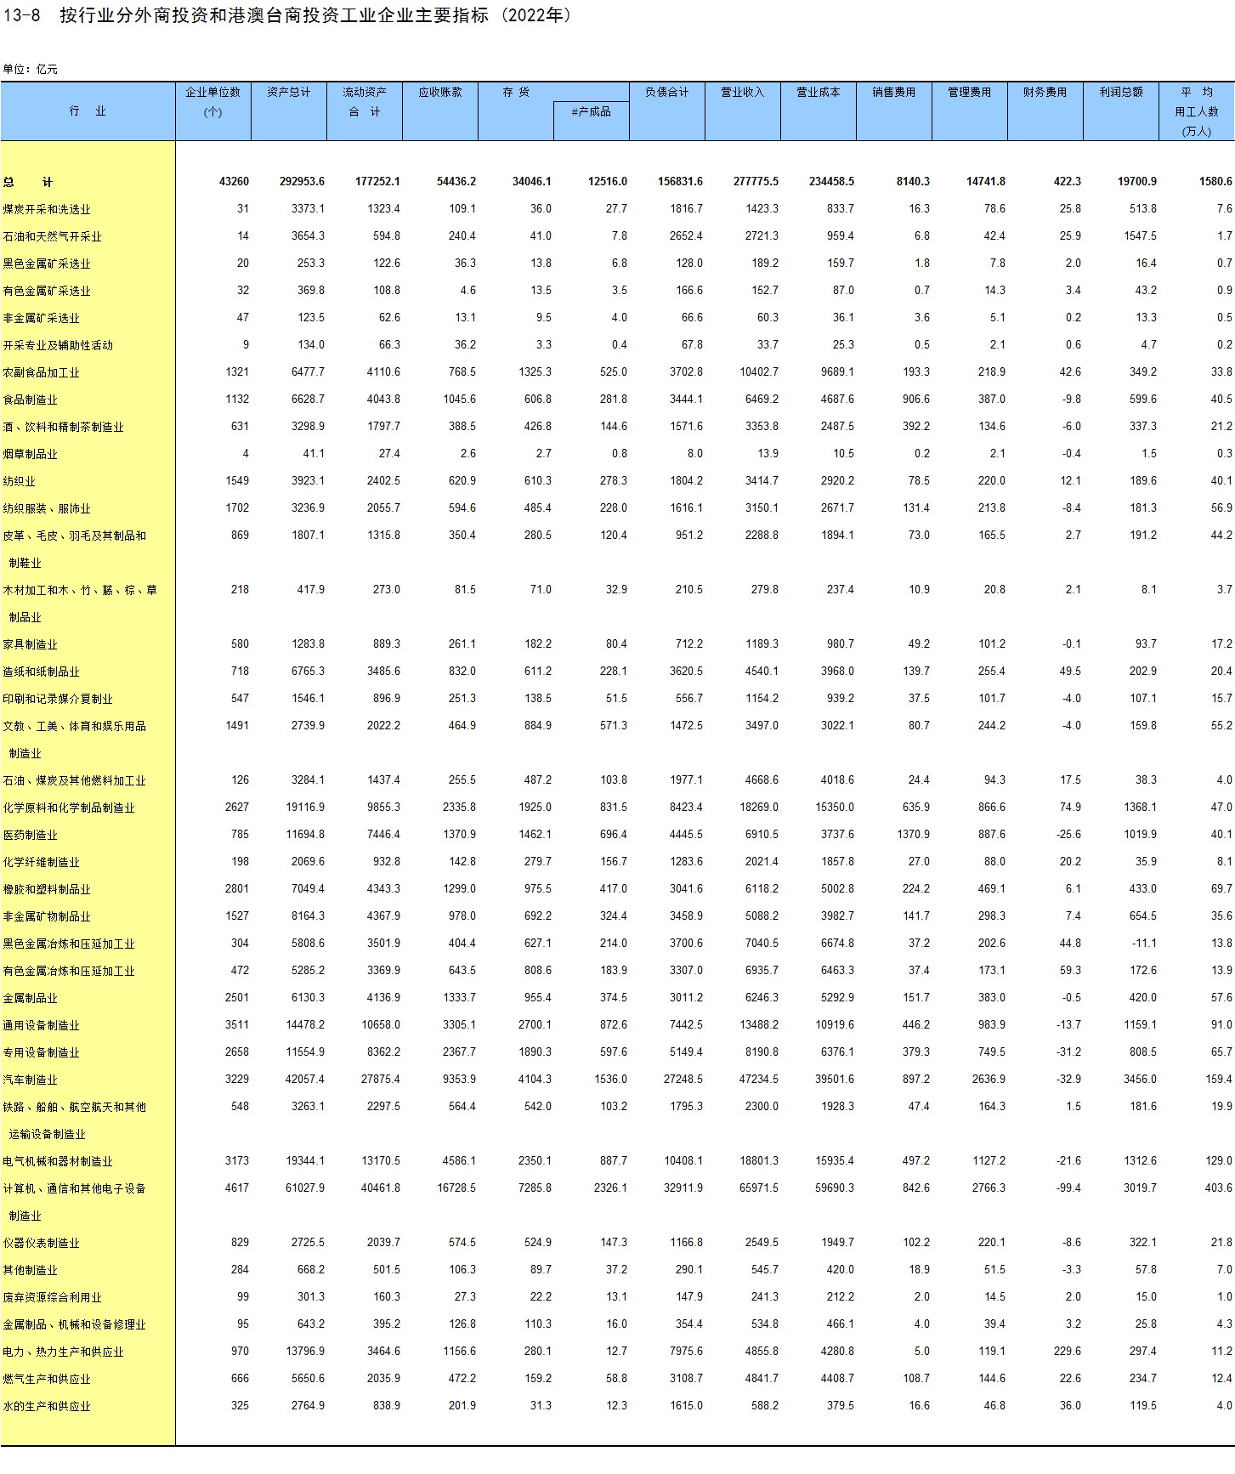
Task: Select the 煤炭开采和洗选业 row label
Action: coord(47,209)
